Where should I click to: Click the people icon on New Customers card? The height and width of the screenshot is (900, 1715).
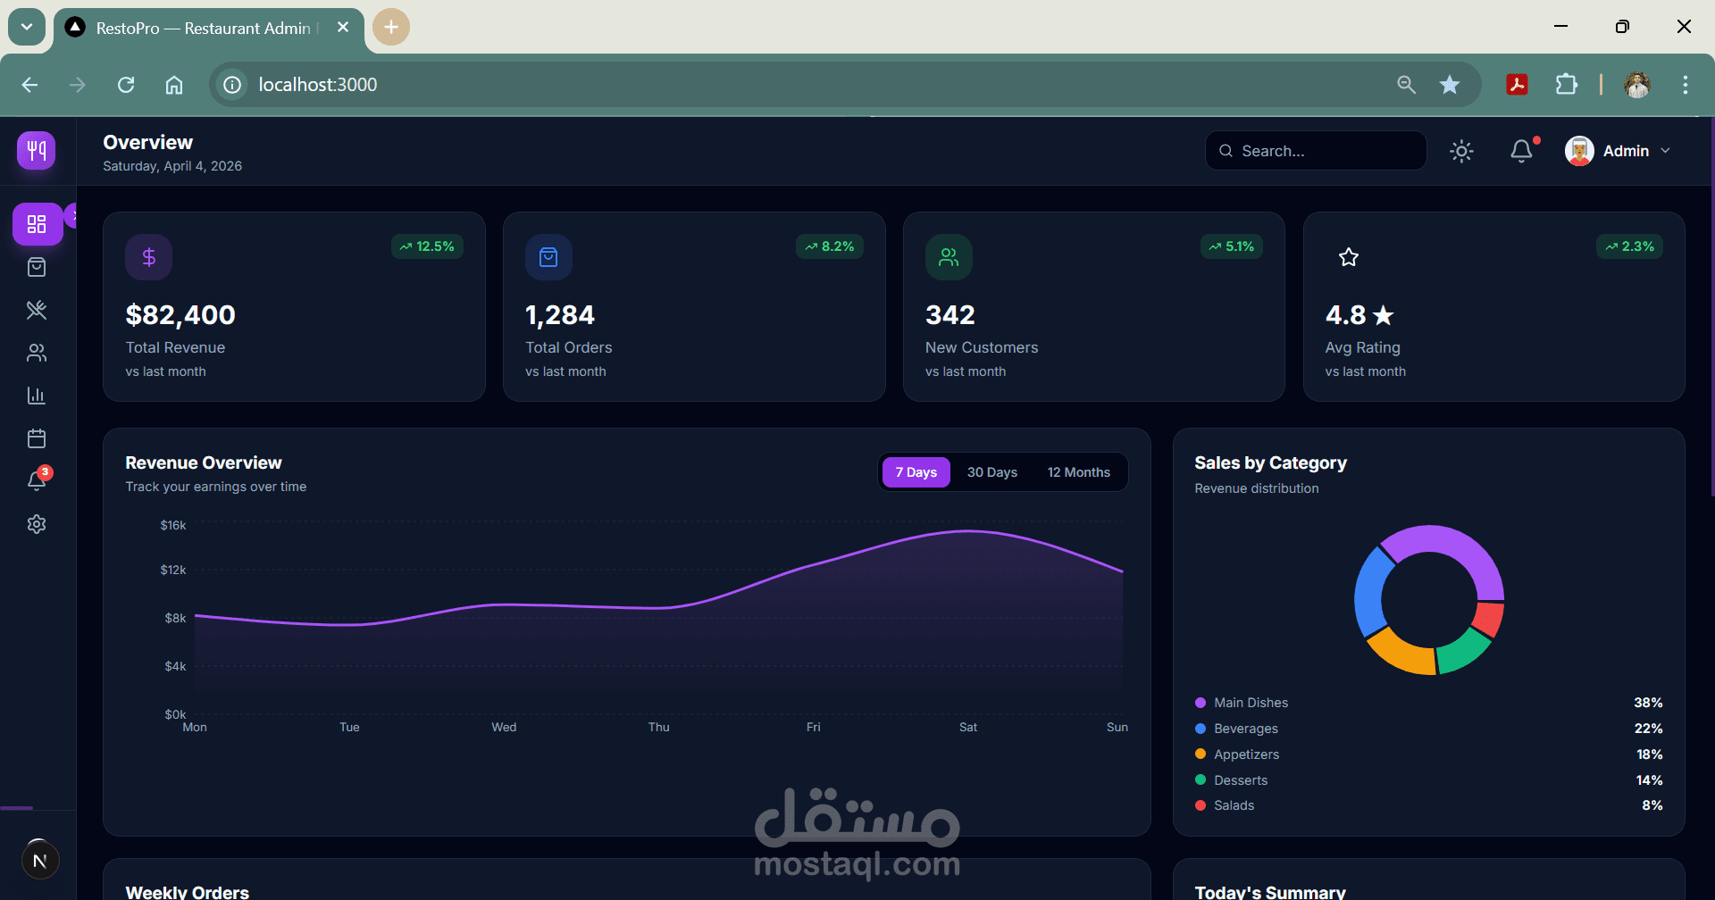coord(949,257)
